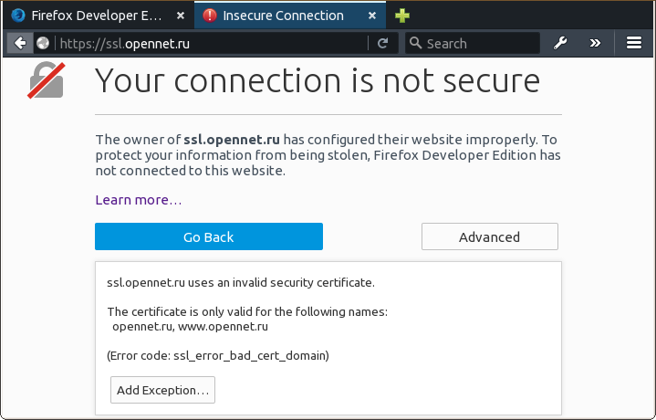Switch to Firefox Developer Edition tab

99,16
